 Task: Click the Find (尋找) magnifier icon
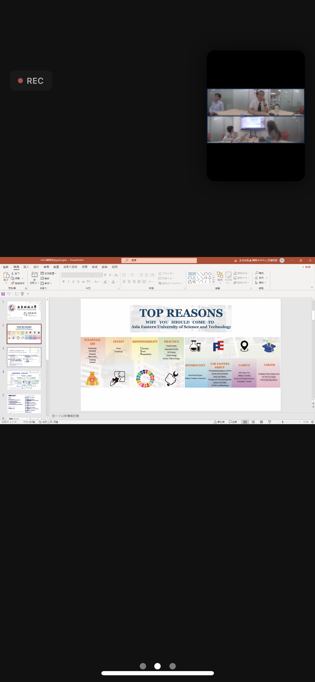(256, 273)
